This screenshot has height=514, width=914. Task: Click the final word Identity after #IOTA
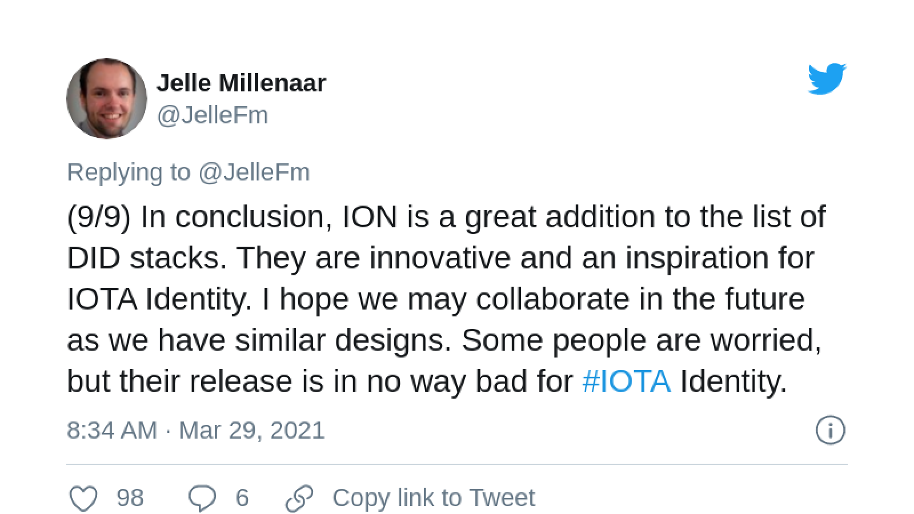pos(733,381)
